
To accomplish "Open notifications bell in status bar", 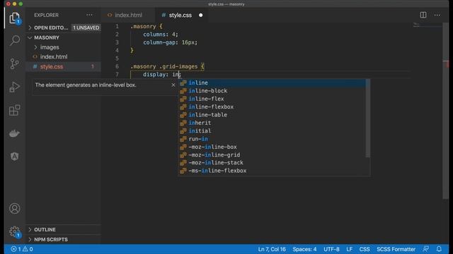I will (439, 249).
